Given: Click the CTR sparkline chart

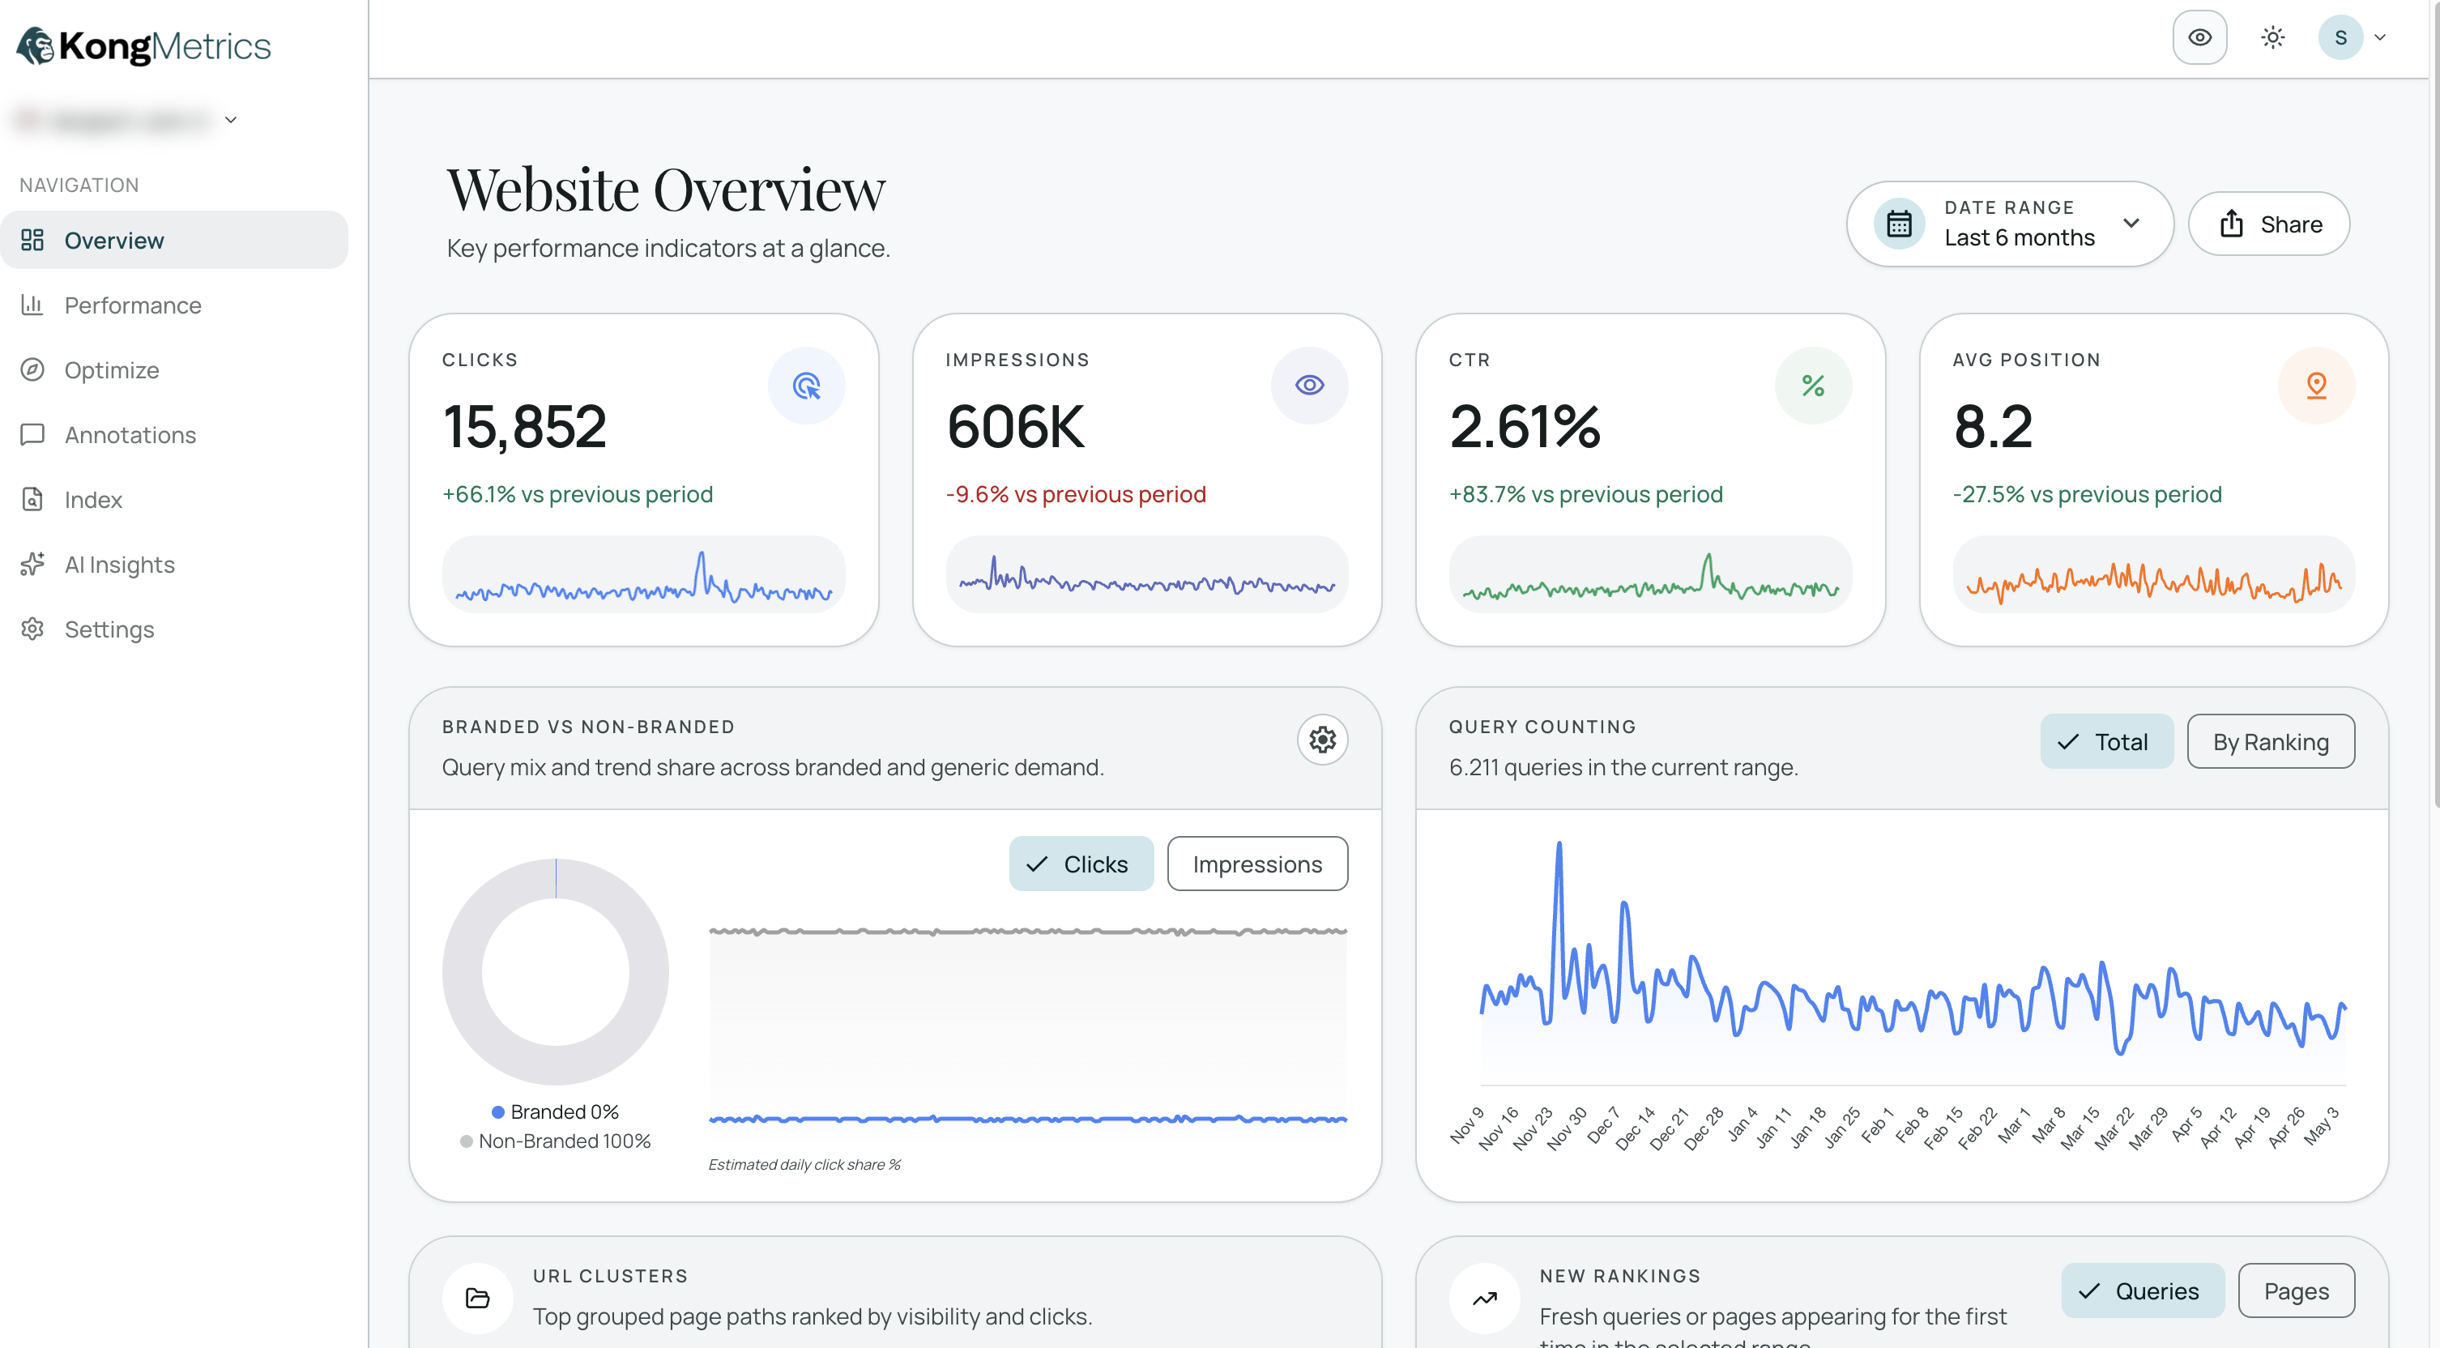Looking at the screenshot, I should point(1650,575).
